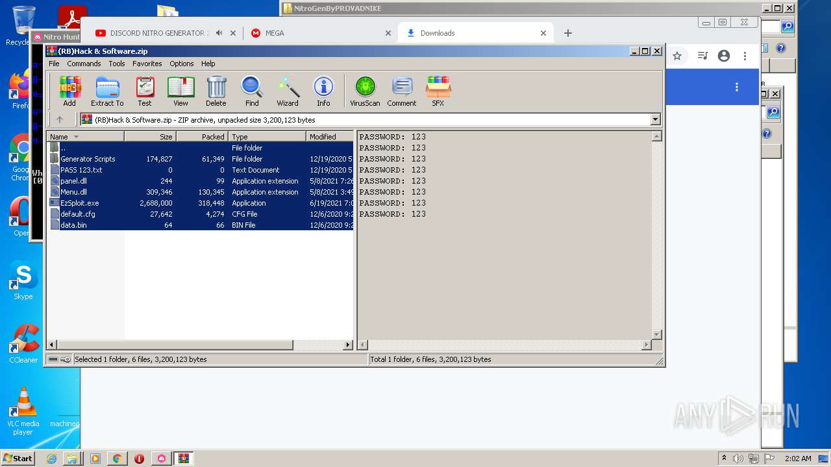Image resolution: width=831 pixels, height=467 pixels.
Task: Show hidden tray icons arrow
Action: coord(724,459)
